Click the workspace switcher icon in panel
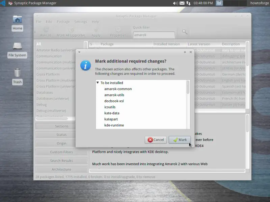The width and height of the screenshot is (270, 202). (219, 3)
